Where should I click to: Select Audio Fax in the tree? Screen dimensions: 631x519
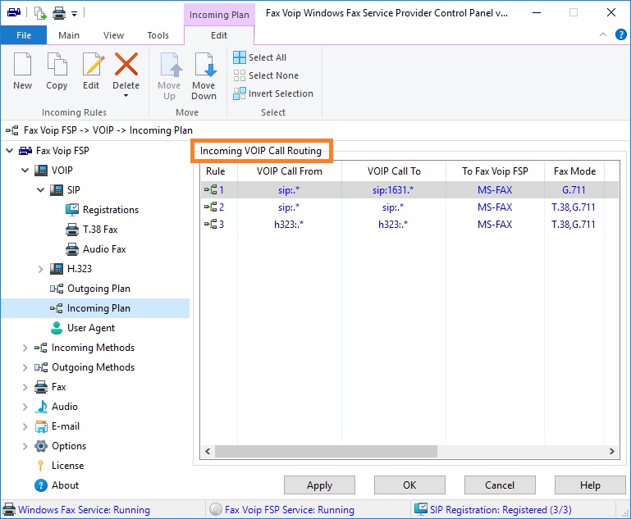tap(104, 249)
